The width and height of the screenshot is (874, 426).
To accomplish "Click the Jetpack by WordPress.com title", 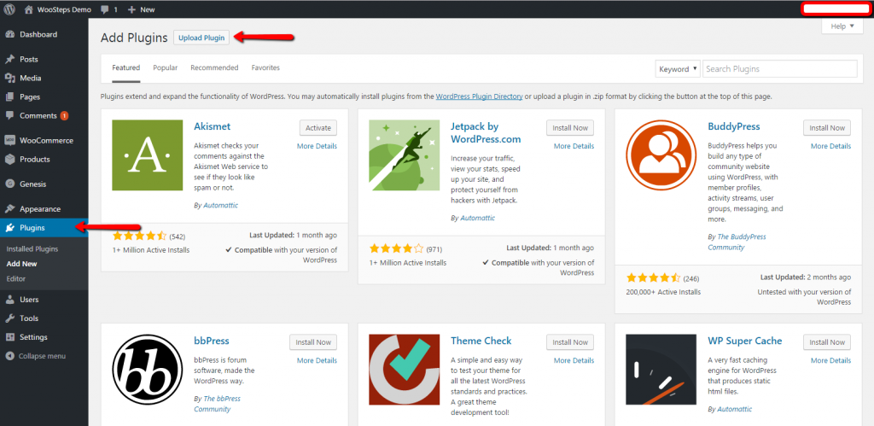I will click(x=486, y=132).
